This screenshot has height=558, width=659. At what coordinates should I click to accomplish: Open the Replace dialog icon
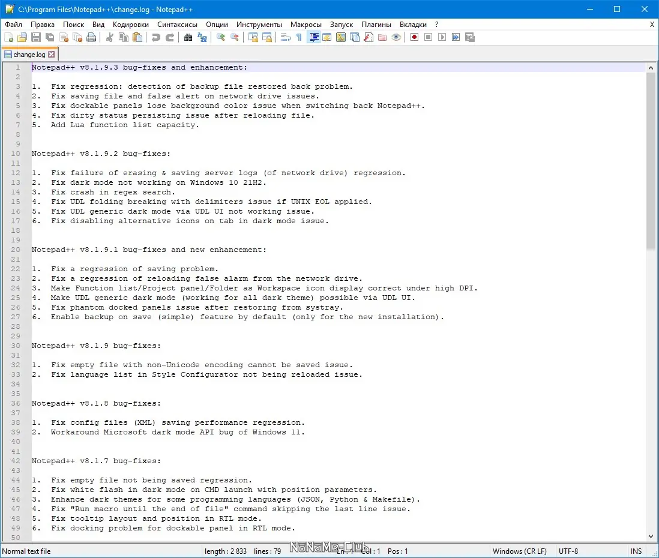pyautogui.click(x=202, y=37)
